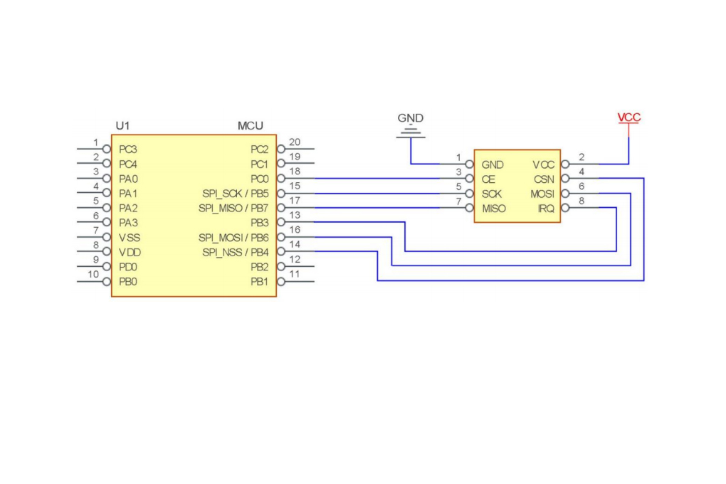Select pin number 18 beside PC0
The width and height of the screenshot is (726, 484).
295,172
